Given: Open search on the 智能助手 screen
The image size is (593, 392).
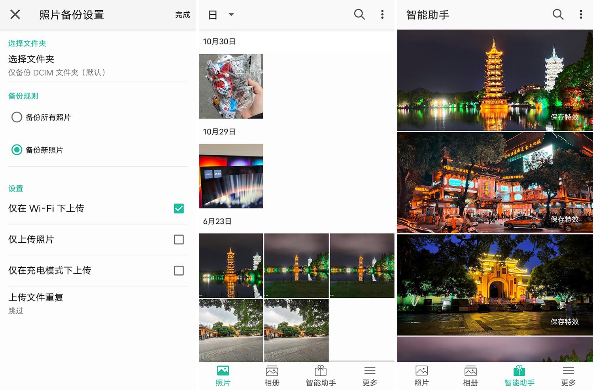Looking at the screenshot, I should tap(558, 14).
